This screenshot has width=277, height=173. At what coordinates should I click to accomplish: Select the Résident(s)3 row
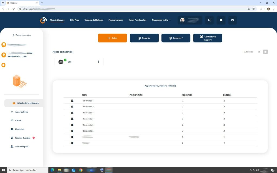[x=88, y=113]
